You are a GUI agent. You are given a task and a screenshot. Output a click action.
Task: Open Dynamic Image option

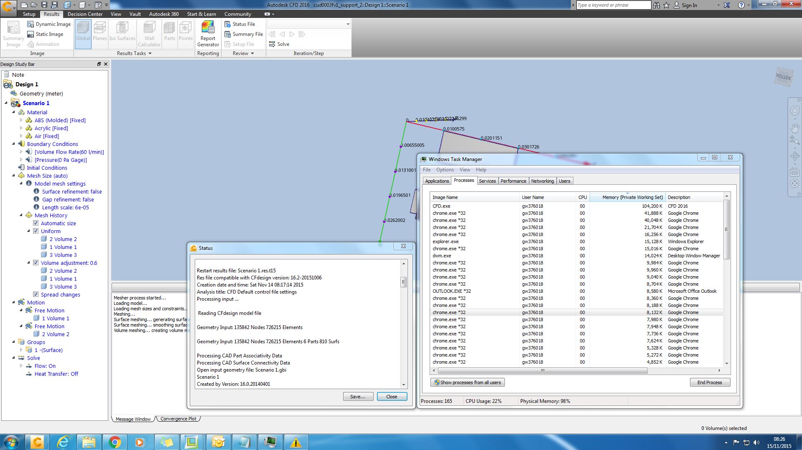pos(49,24)
